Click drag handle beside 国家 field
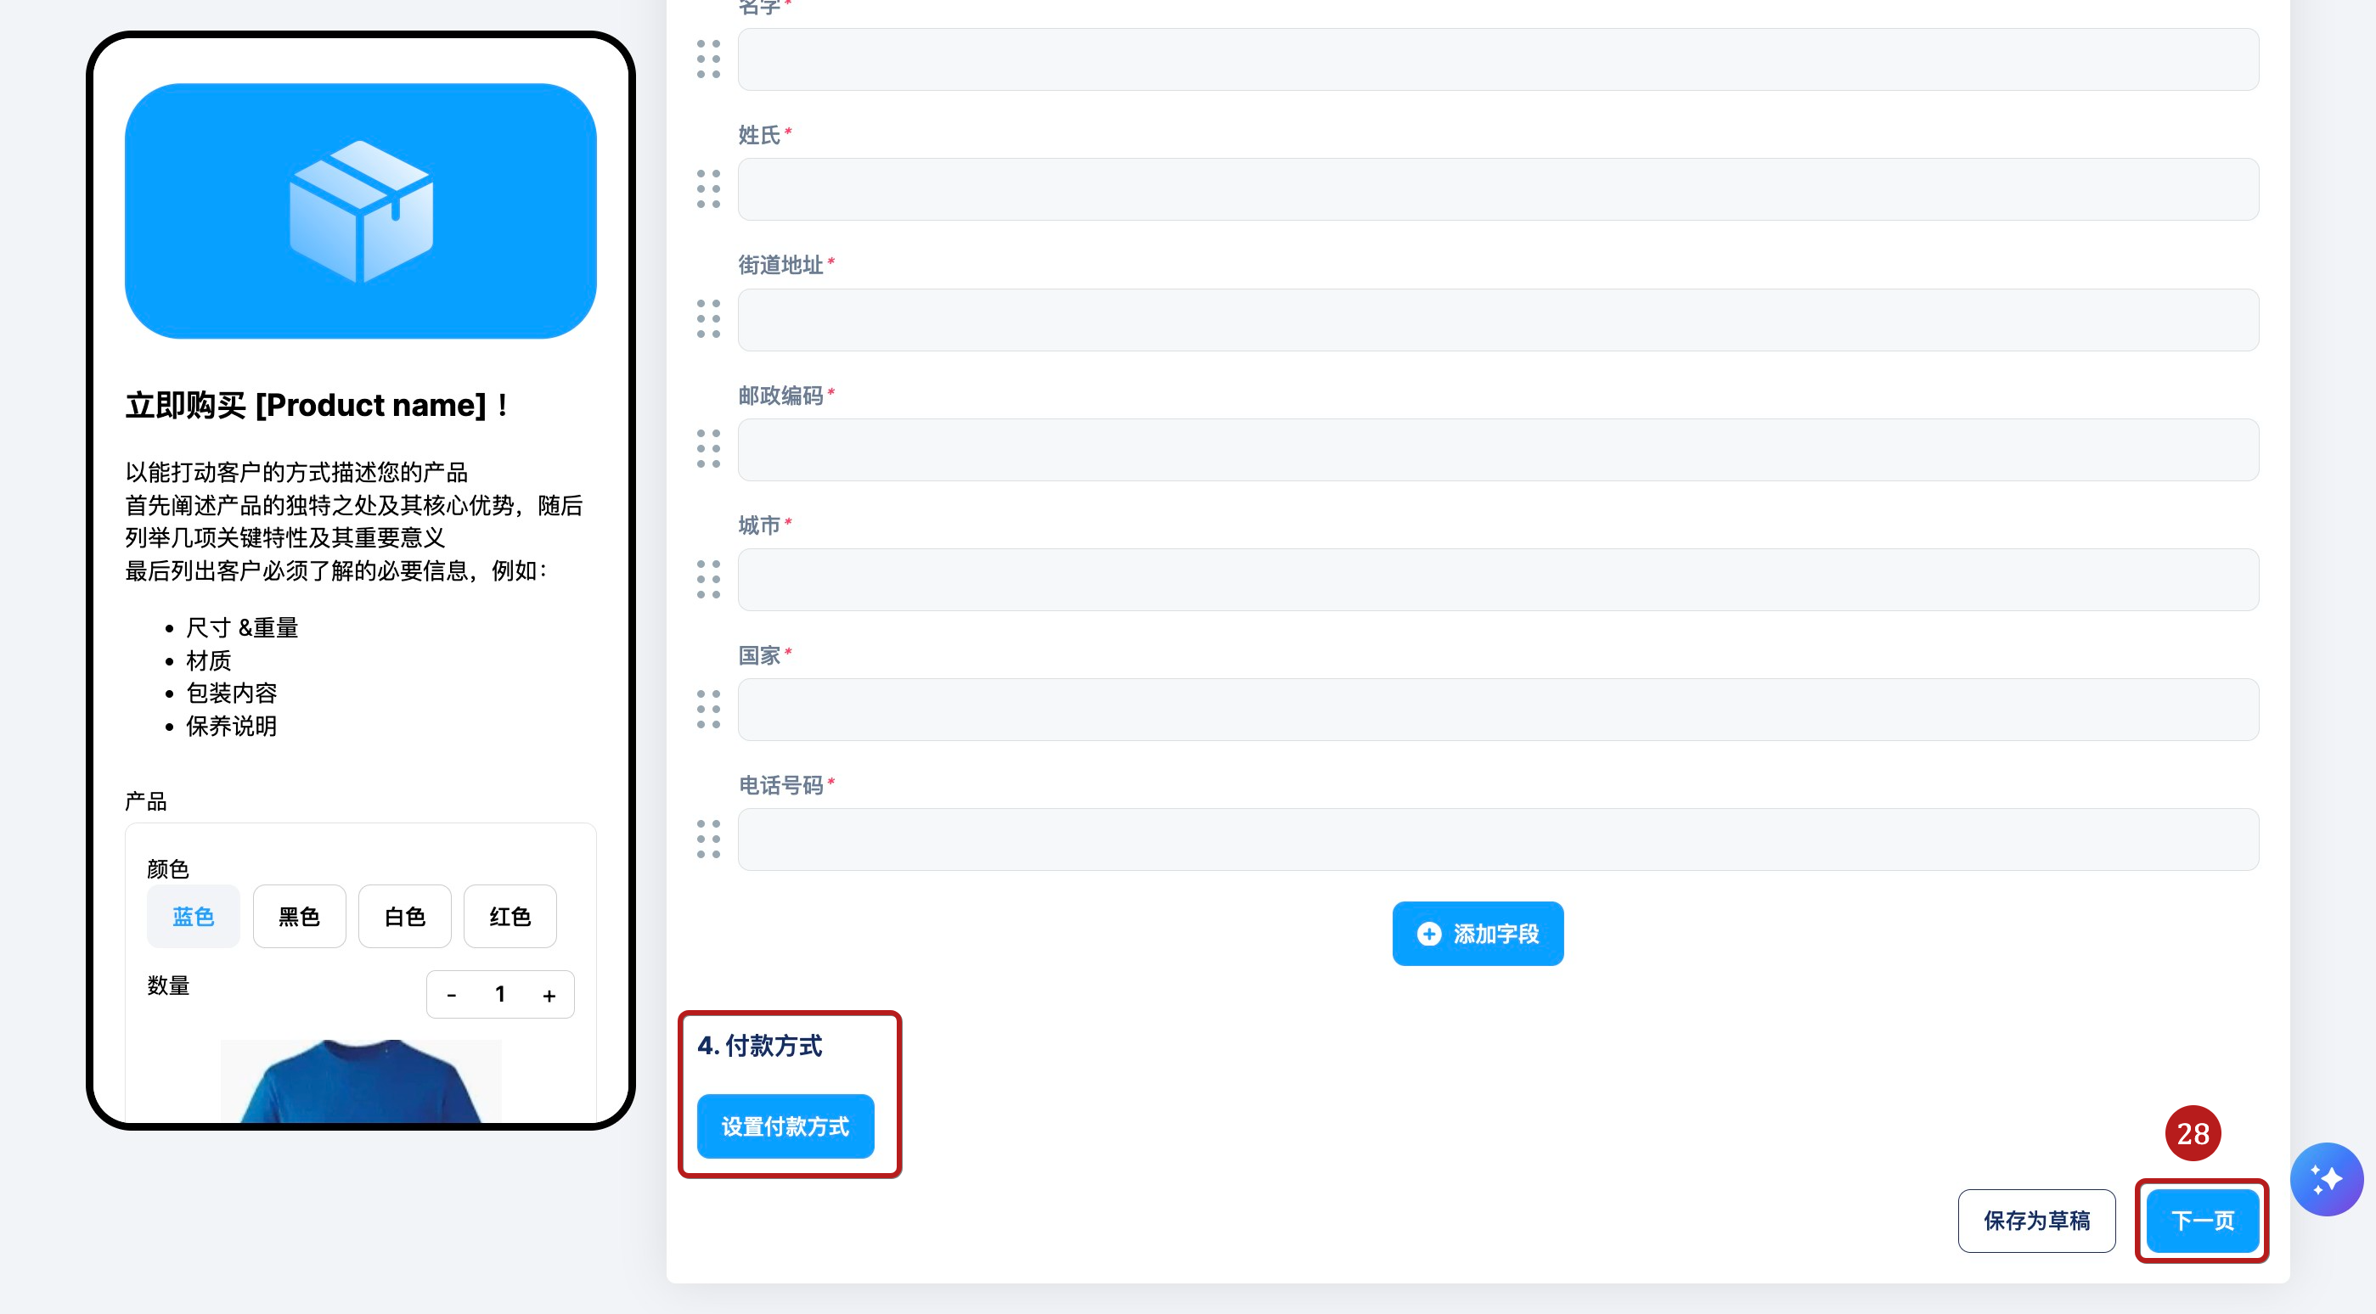This screenshot has width=2376, height=1314. [708, 709]
